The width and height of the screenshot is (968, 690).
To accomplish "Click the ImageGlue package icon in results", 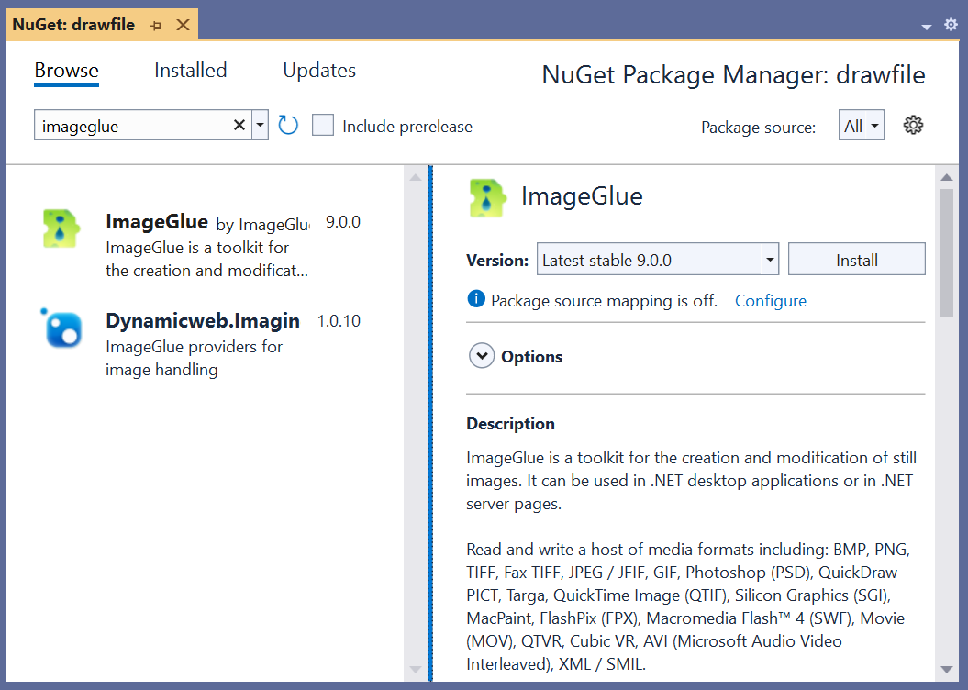I will (x=61, y=228).
